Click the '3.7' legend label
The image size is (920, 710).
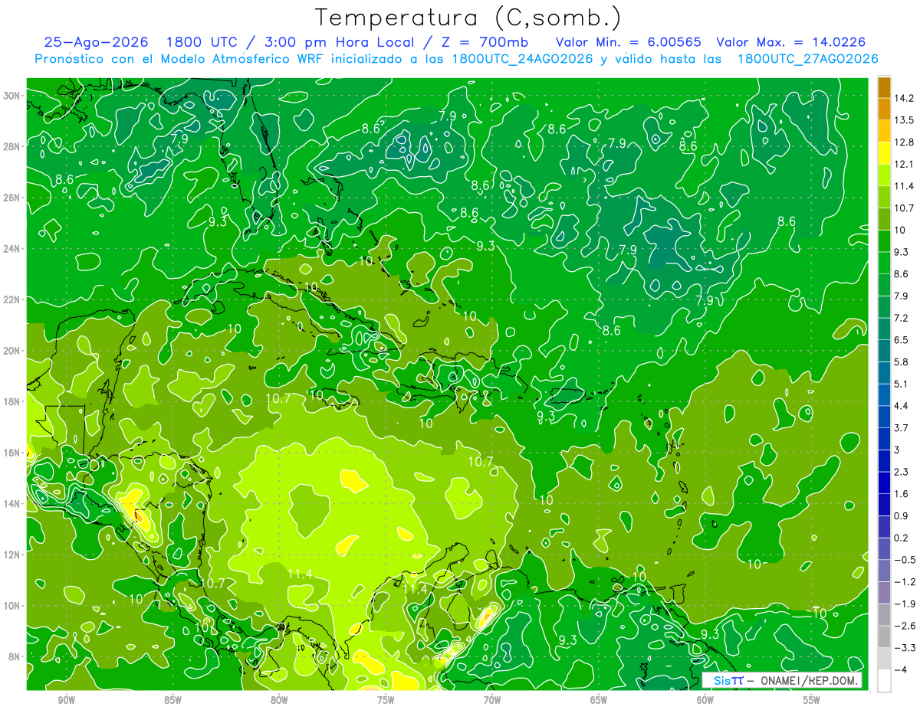coord(902,428)
